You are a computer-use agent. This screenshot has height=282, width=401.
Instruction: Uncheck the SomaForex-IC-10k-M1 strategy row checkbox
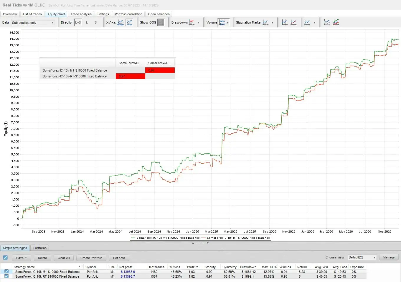click(x=6, y=272)
